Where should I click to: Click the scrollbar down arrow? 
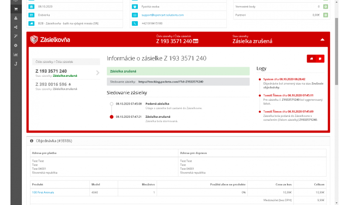[x=336, y=203]
